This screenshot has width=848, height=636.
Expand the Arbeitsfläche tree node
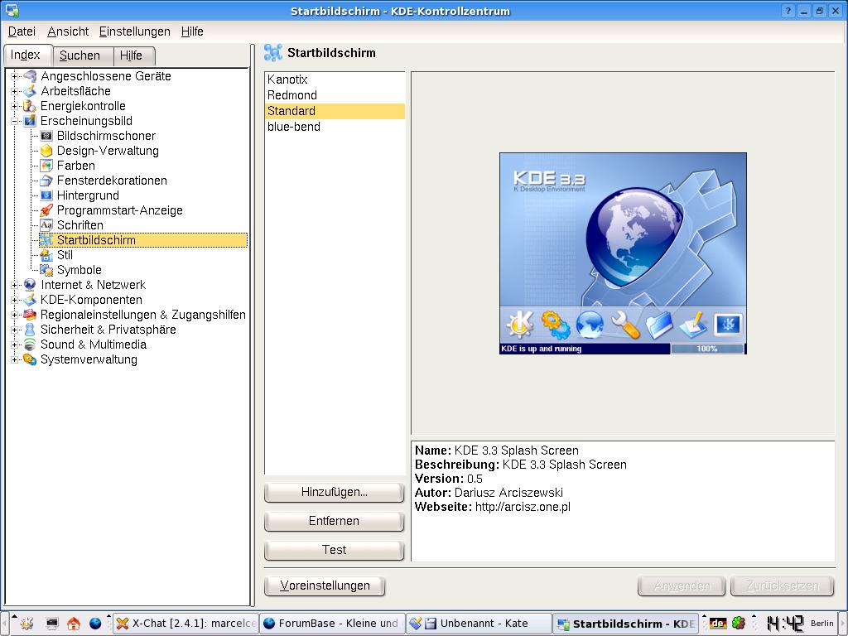15,91
